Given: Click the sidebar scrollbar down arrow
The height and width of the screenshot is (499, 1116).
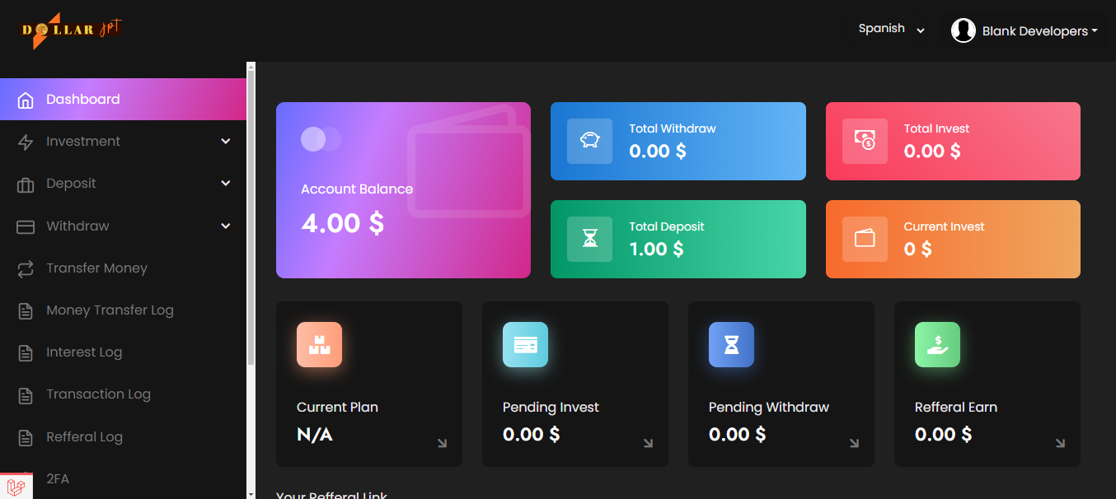Looking at the screenshot, I should [x=251, y=493].
